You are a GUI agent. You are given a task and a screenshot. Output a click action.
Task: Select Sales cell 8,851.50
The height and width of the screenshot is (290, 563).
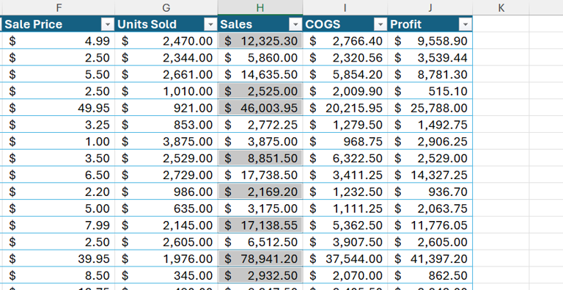pyautogui.click(x=260, y=158)
